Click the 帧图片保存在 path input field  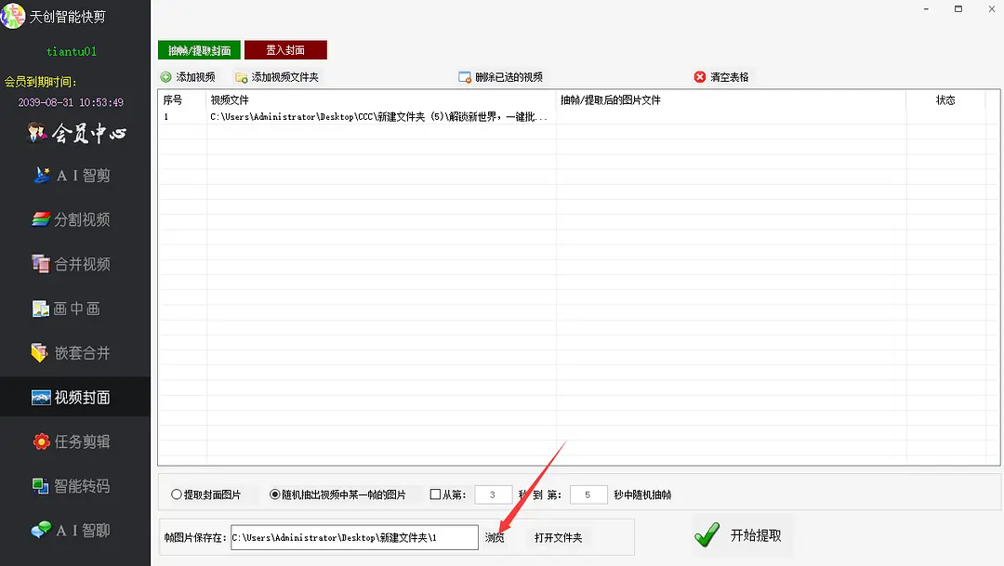point(354,537)
